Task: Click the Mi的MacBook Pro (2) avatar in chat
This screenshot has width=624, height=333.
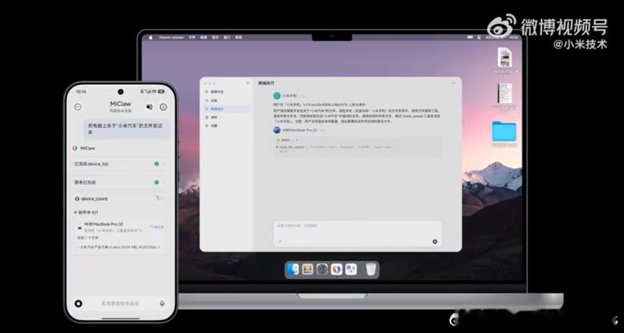Action: point(277,130)
